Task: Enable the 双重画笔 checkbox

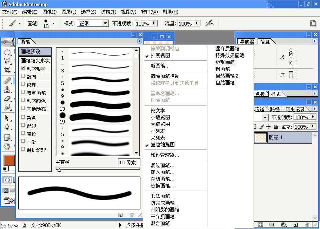Action: click(x=23, y=92)
